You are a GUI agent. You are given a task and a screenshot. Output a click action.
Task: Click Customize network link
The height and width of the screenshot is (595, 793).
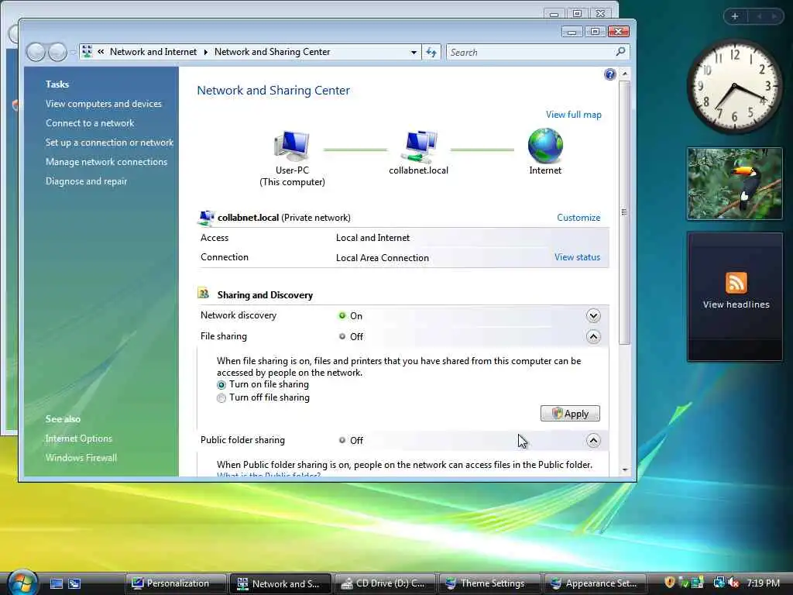(x=578, y=218)
